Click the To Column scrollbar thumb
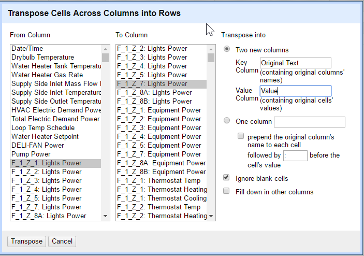This screenshot has width=364, height=256. (211, 58)
